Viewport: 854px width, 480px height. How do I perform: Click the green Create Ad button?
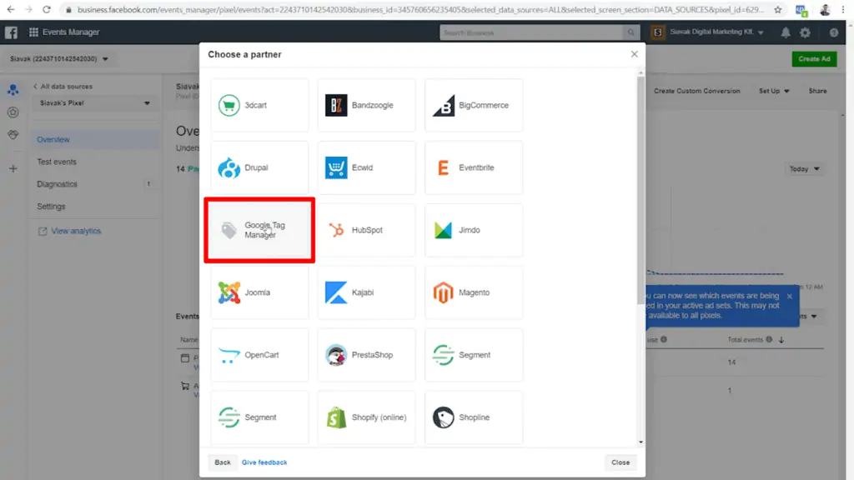pos(816,59)
